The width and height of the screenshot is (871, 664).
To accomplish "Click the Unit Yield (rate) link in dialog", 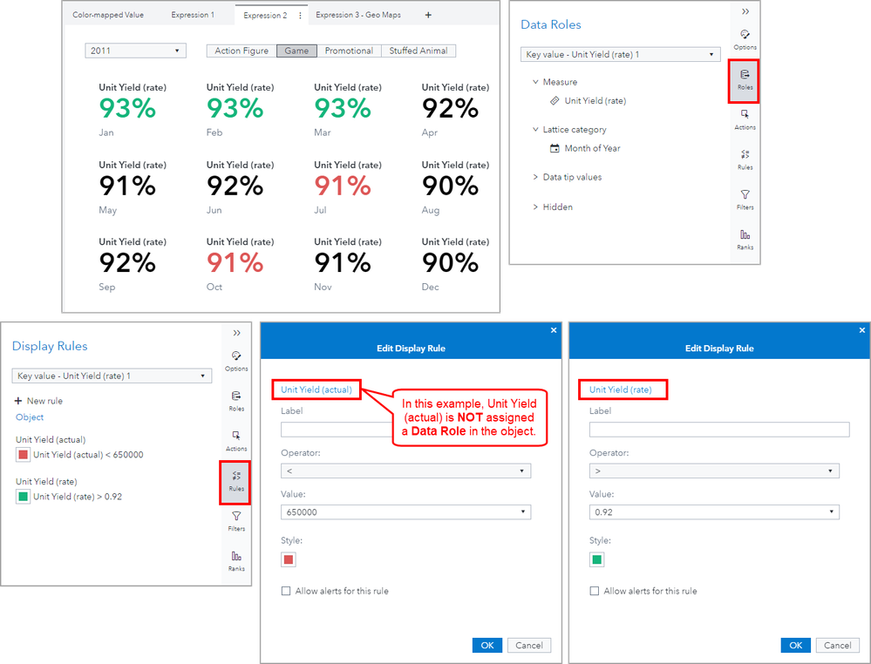I will [x=621, y=390].
